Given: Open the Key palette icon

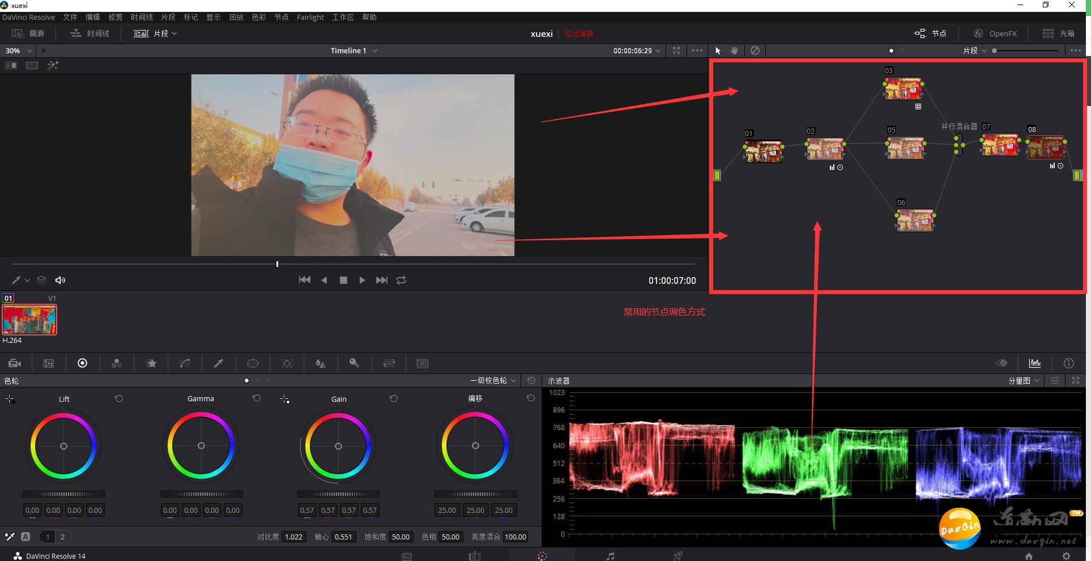Looking at the screenshot, I should [x=354, y=363].
